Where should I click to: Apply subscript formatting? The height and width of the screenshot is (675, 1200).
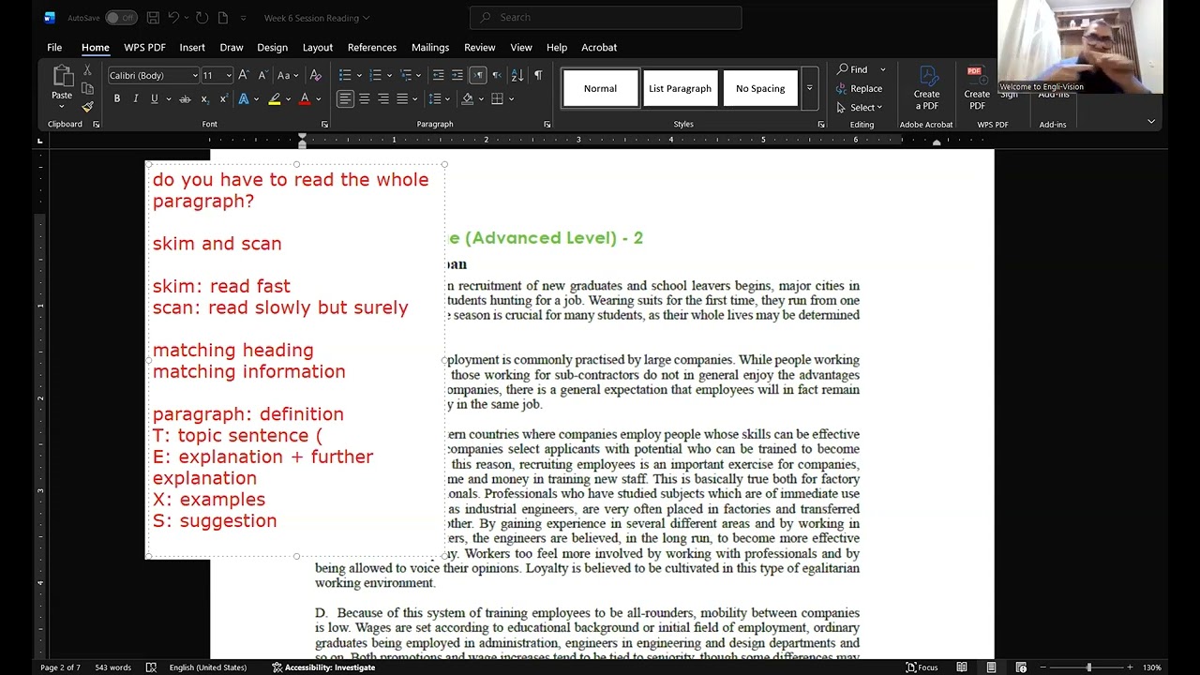205,98
